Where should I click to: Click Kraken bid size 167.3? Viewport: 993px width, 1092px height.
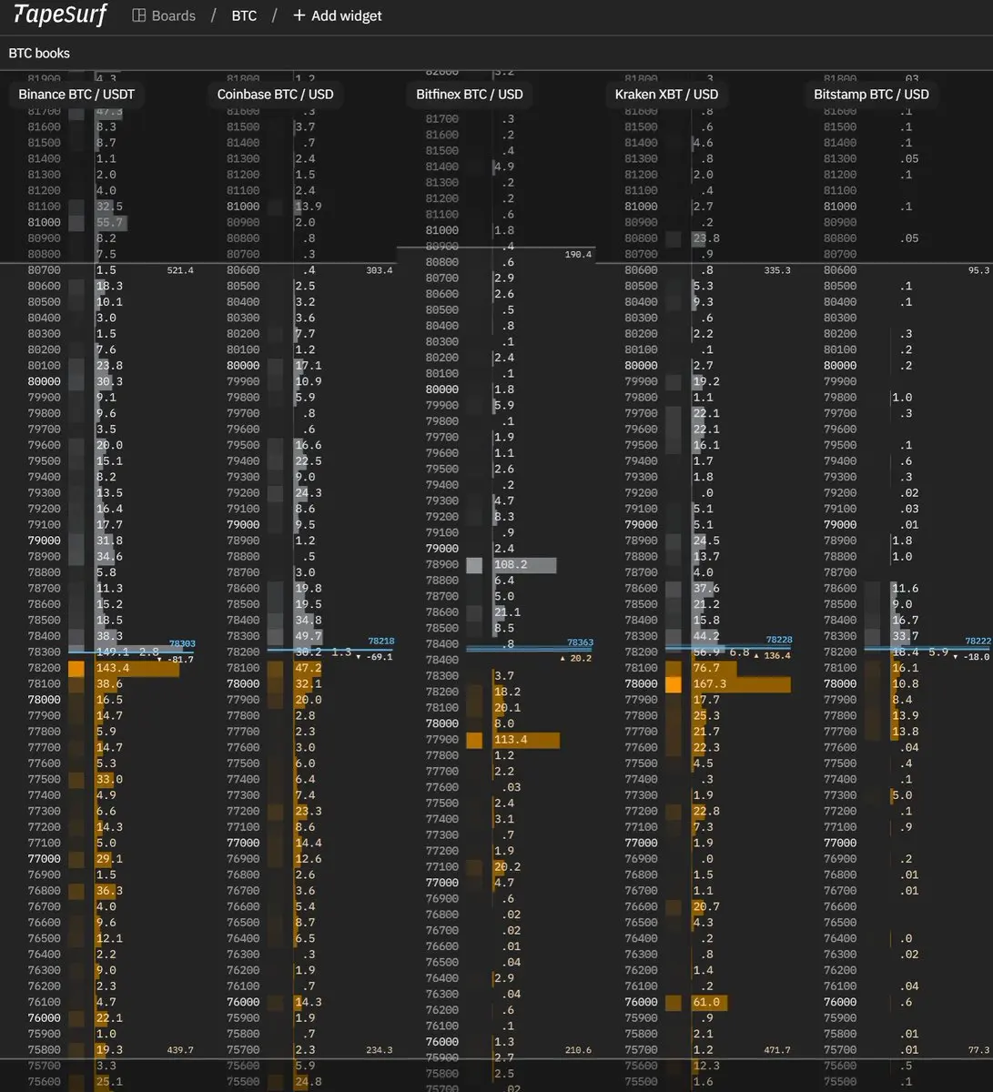point(709,683)
